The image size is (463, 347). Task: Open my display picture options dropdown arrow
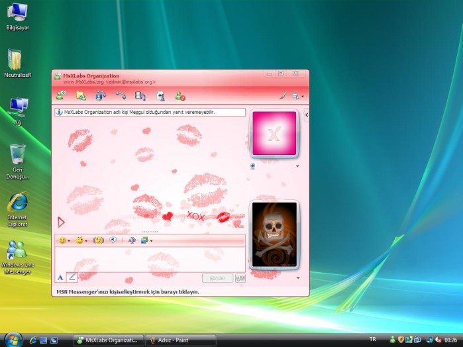[x=298, y=278]
